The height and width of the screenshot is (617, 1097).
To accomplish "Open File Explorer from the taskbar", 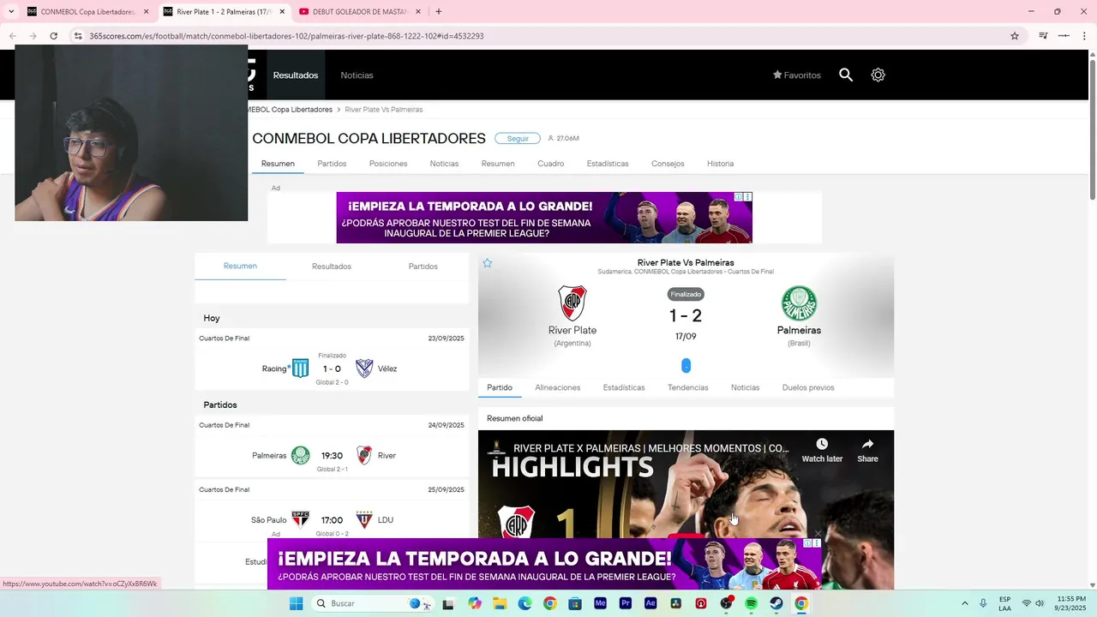I will tap(500, 603).
